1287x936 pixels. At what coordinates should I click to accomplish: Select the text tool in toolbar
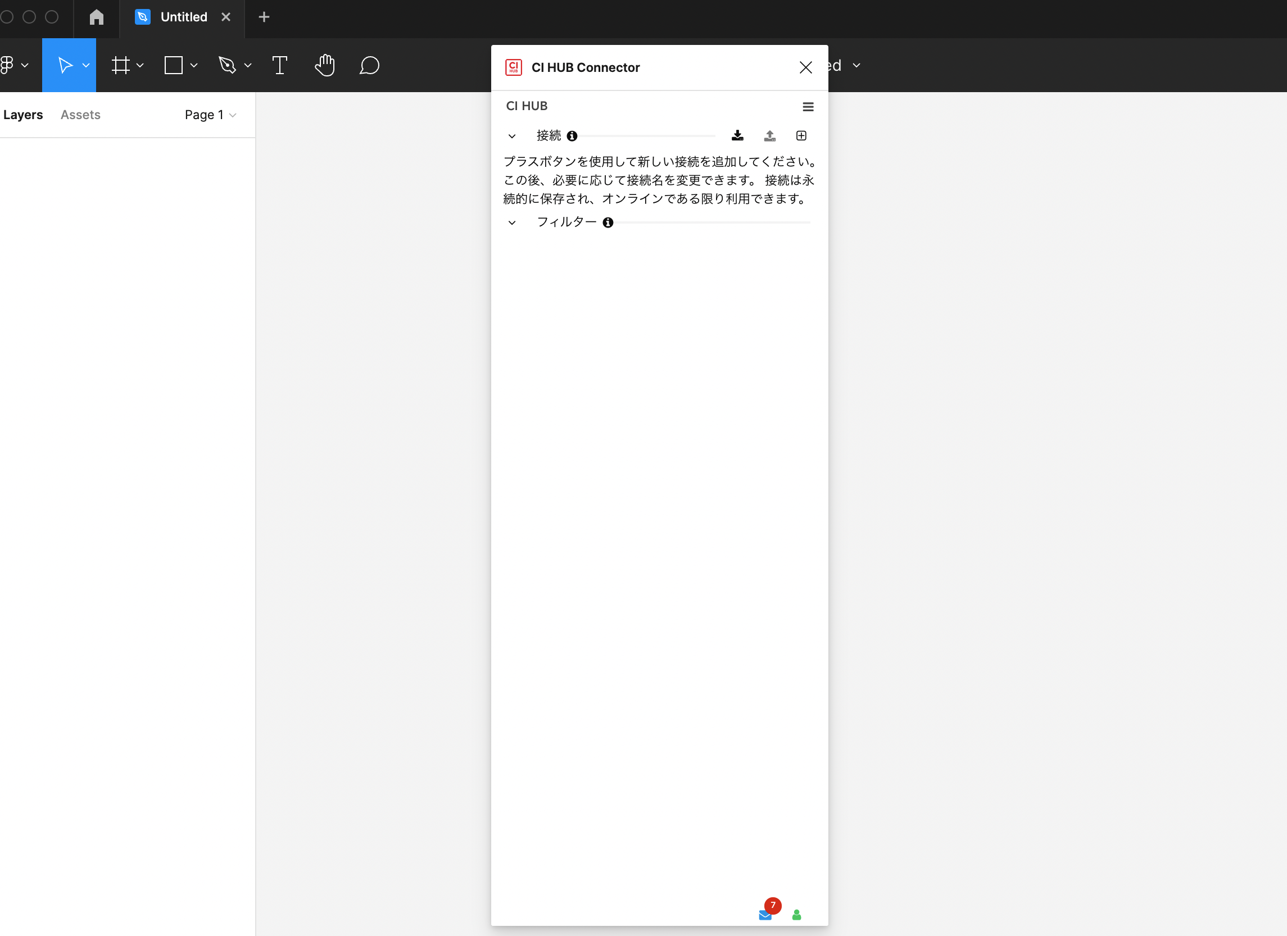coord(280,65)
